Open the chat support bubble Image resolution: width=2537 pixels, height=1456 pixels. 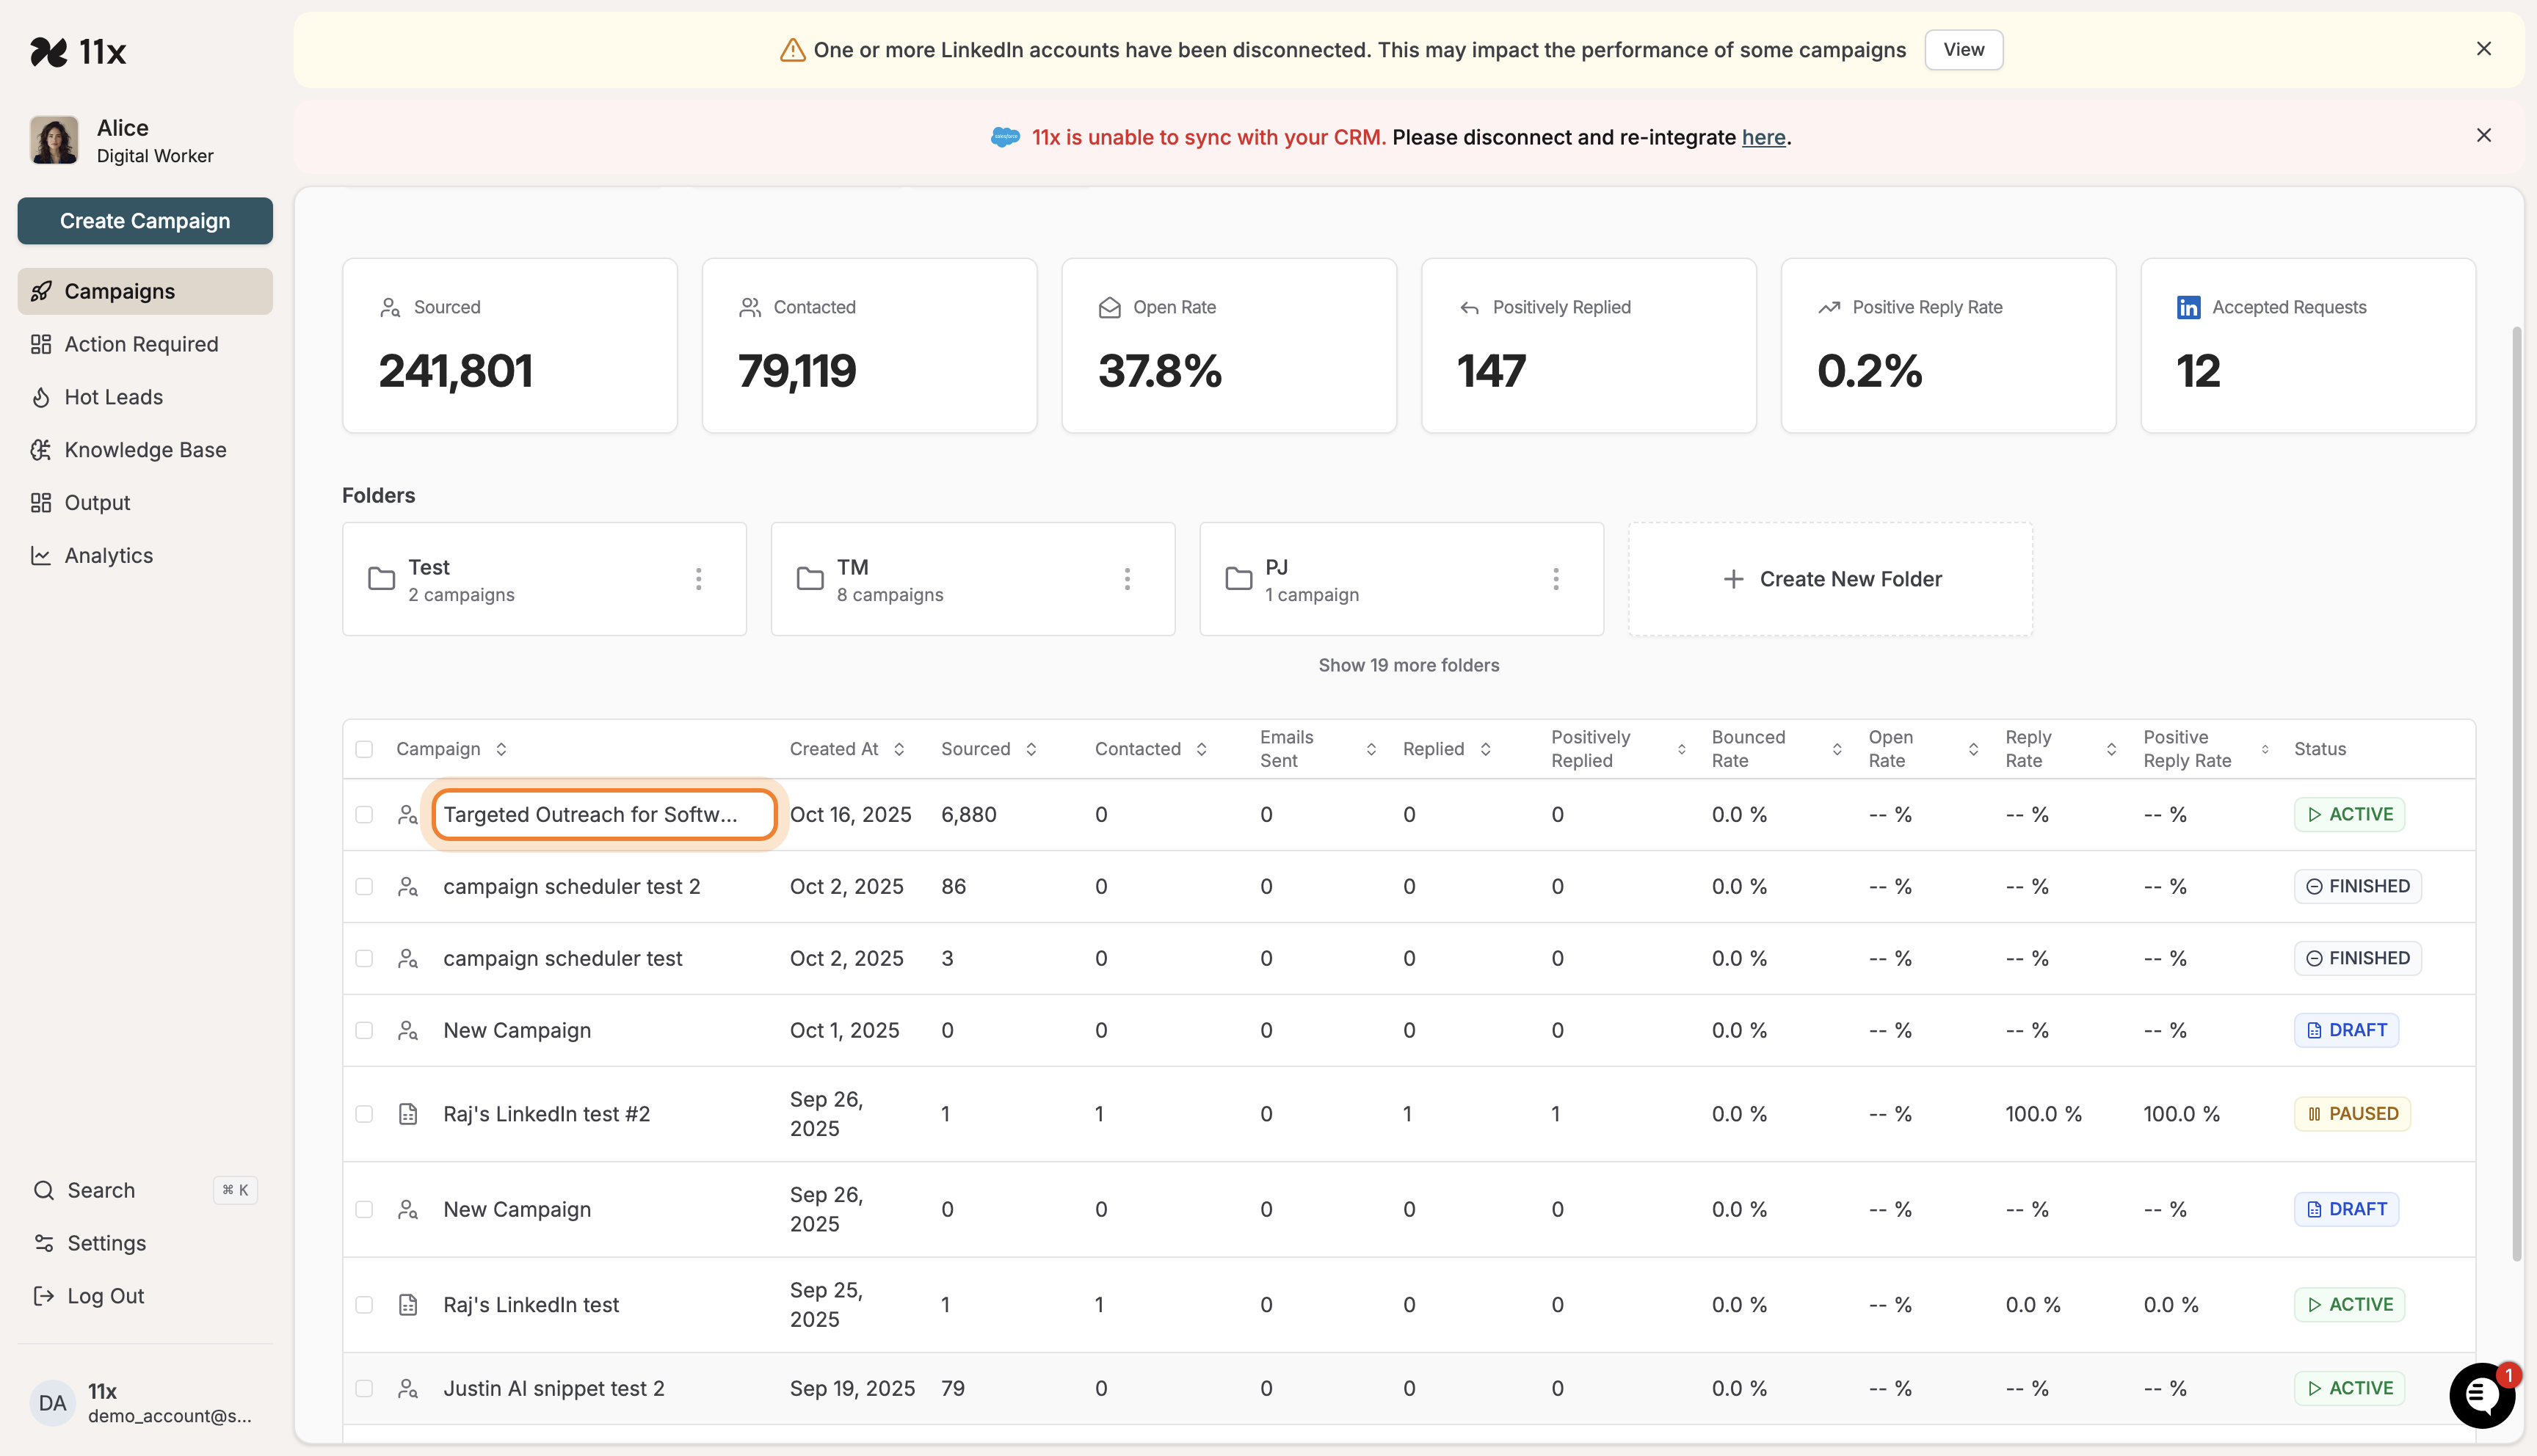[x=2481, y=1395]
